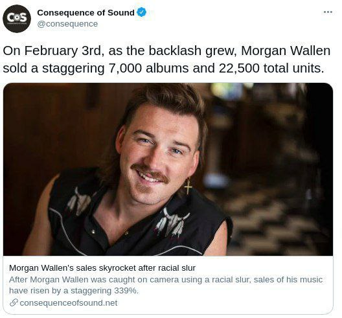This screenshot has height=318, width=342.
Task: Click "22,500 total units" in the tweet
Action: coord(271,68)
